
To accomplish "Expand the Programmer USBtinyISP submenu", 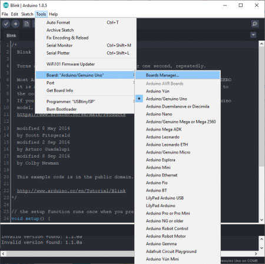I will click(85, 102).
